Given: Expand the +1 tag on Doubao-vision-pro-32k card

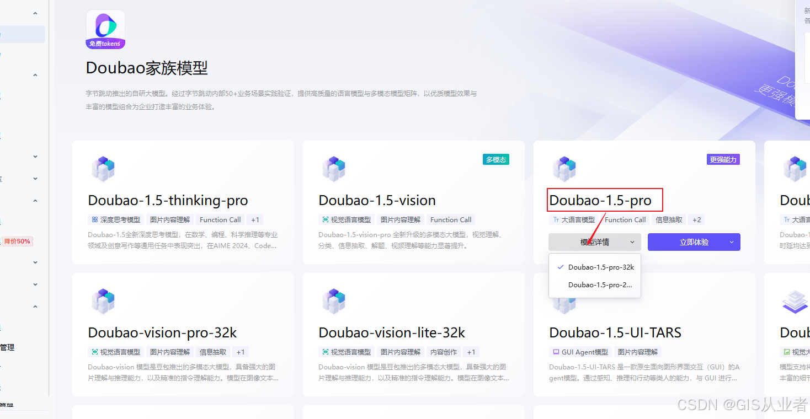Looking at the screenshot, I should [x=241, y=352].
